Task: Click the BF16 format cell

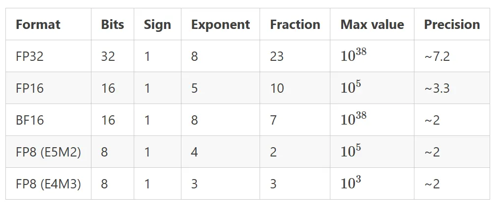Action: tap(29, 120)
